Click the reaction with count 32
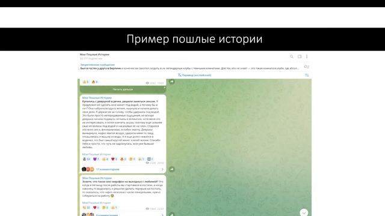Viewport: 385px width, 216px height. coord(87,208)
